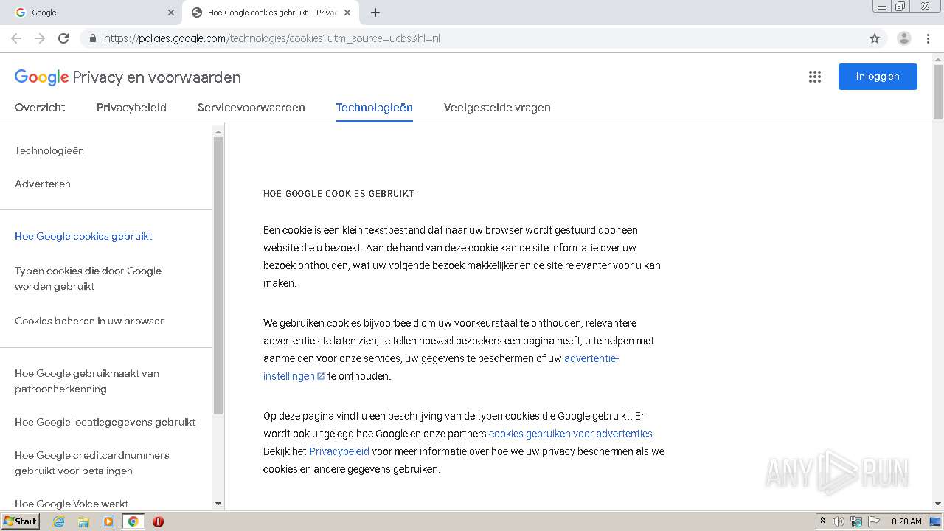This screenshot has height=531, width=944.
Task: Click the volume speaker tray icon
Action: [839, 521]
